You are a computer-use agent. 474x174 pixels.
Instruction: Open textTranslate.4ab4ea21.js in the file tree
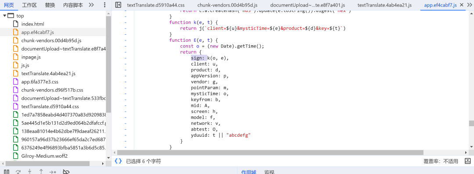pyautogui.click(x=48, y=73)
